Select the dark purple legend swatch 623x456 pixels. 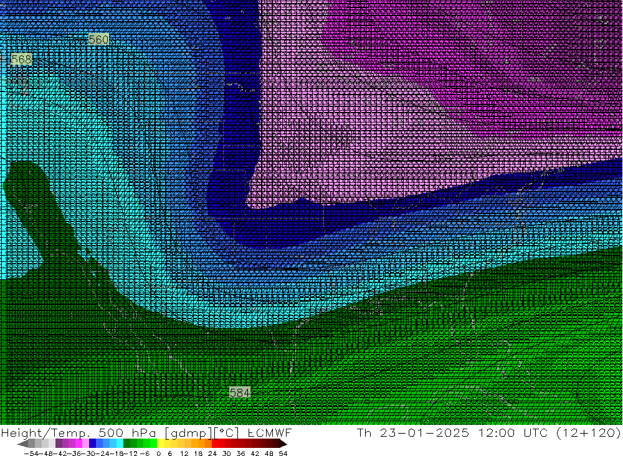tap(59, 443)
